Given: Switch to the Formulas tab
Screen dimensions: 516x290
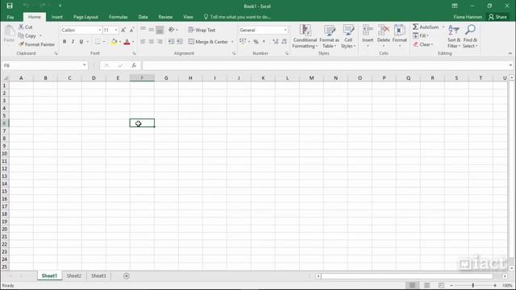Looking at the screenshot, I should 119,17.
